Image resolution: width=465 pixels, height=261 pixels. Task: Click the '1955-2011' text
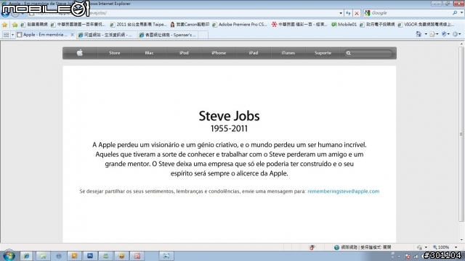(229, 129)
